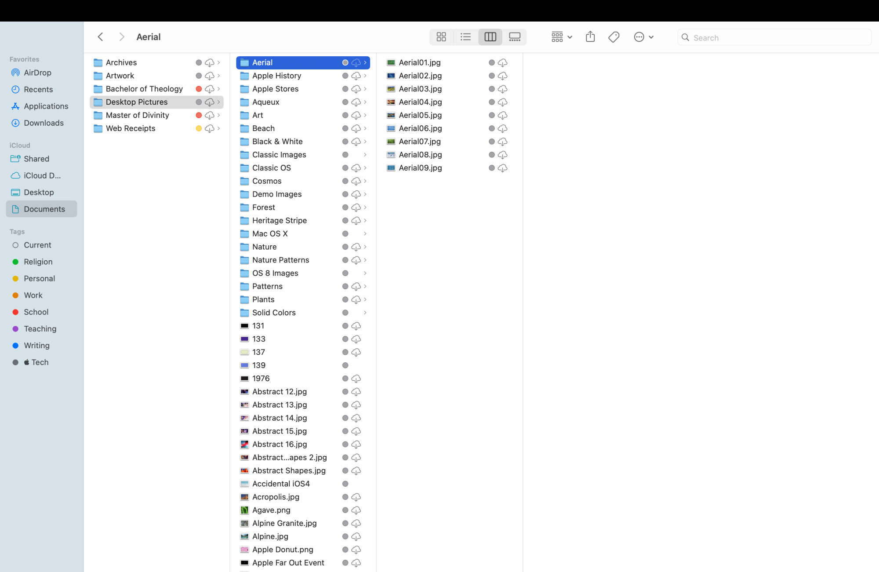Select the Apple History folder

pos(276,76)
